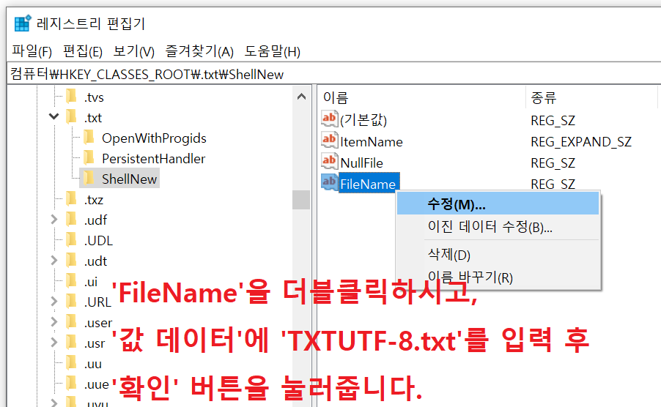This screenshot has width=661, height=407.
Task: Open the 보기(V) menu
Action: pyautogui.click(x=133, y=51)
